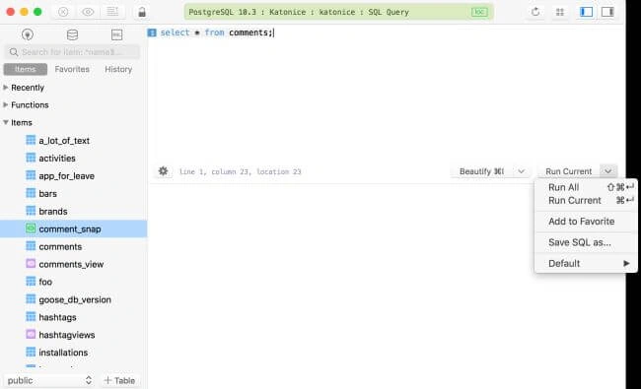641x389 pixels.
Task: Click the refresh icon in top toolbar
Action: click(535, 12)
